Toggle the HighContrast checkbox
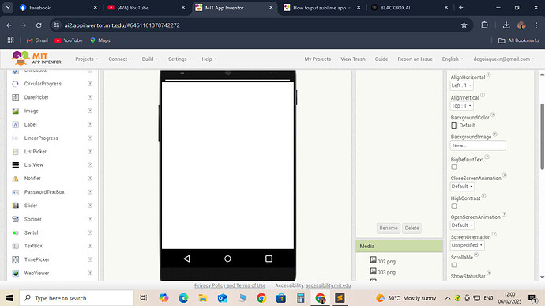 pos(454,206)
